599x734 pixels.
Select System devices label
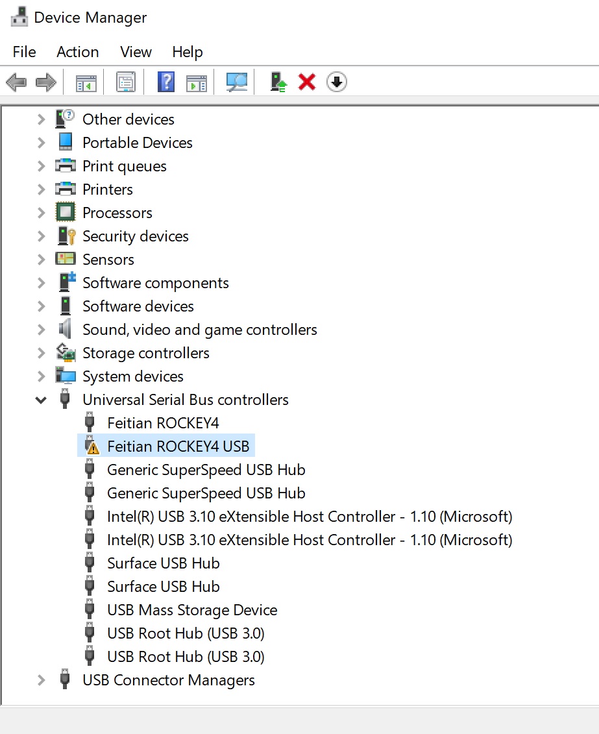133,377
